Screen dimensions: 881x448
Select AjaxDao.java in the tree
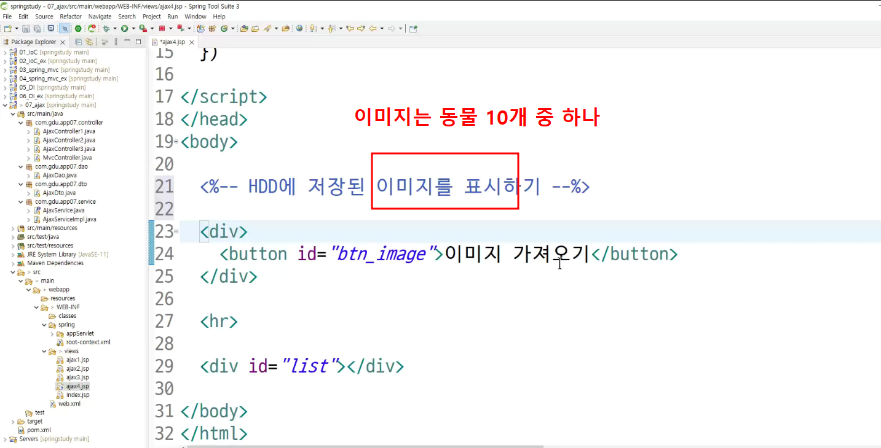click(x=60, y=176)
